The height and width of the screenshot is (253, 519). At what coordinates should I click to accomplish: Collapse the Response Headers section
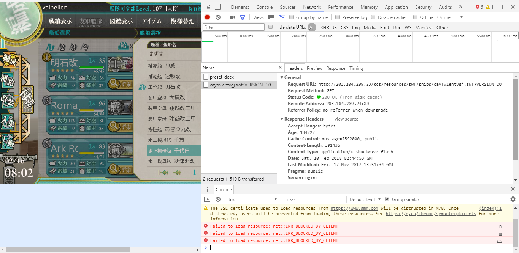[282, 119]
